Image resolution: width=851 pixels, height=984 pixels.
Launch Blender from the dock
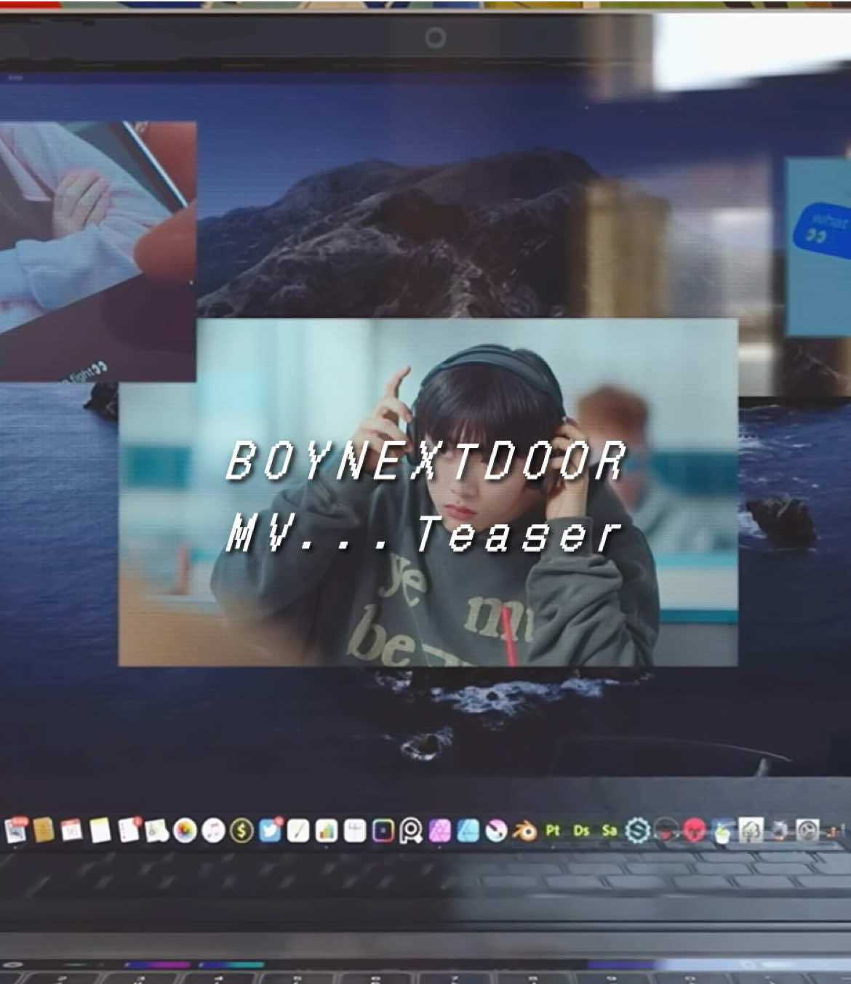coord(524,831)
